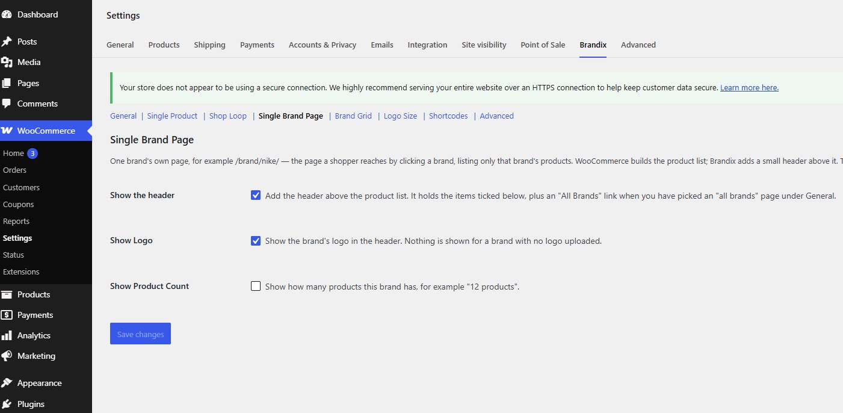Enable the Show Product Count checkbox

(256, 286)
